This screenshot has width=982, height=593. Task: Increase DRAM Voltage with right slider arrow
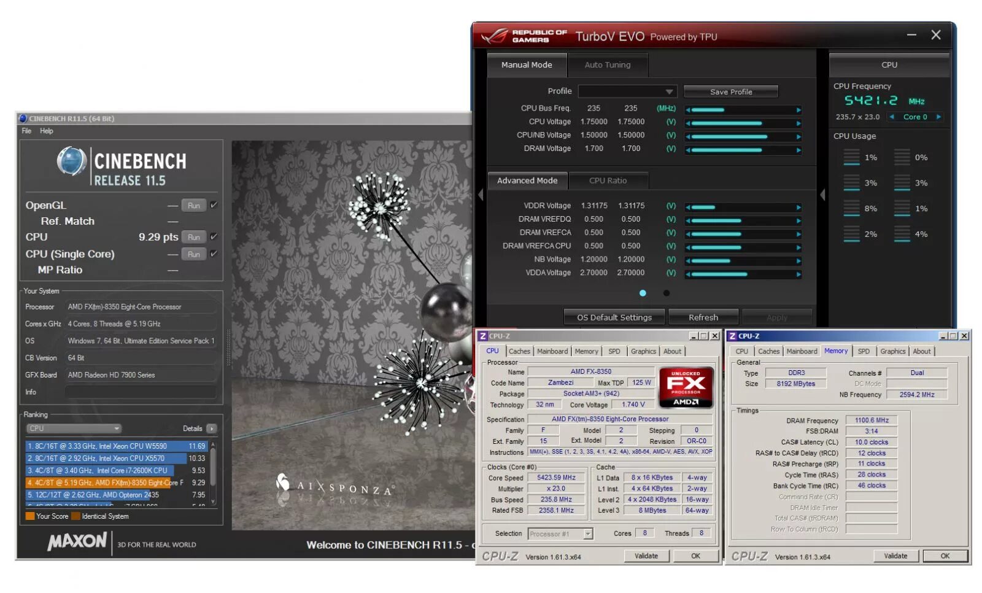tap(798, 150)
